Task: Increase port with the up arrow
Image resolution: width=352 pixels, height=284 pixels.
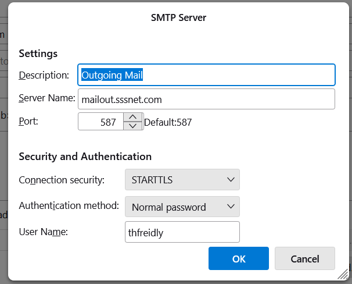Action: pyautogui.click(x=133, y=118)
